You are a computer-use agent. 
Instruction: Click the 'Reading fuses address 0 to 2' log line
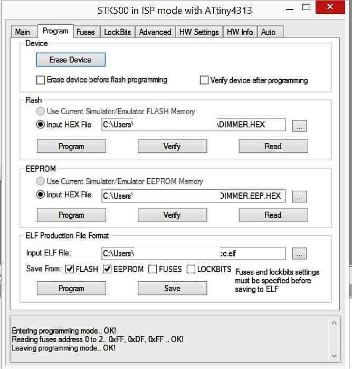(98, 339)
